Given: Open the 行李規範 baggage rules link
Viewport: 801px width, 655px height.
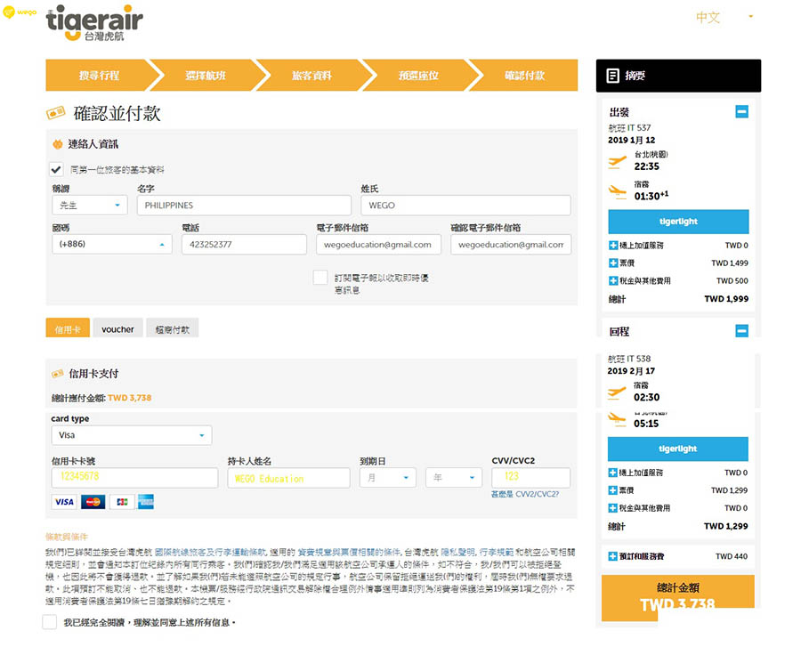Looking at the screenshot, I should 496,553.
